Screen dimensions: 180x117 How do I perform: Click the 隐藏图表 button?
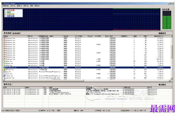(x=162, y=33)
